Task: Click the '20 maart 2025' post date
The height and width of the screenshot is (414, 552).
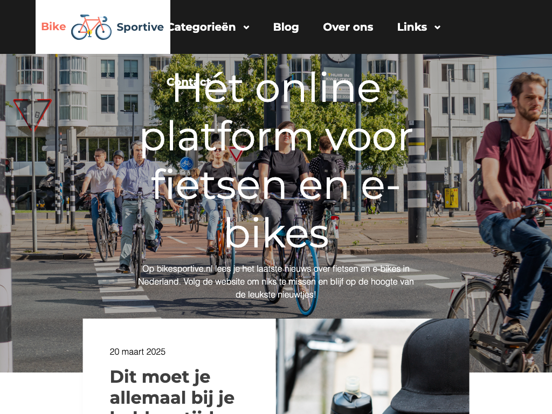Action: pyautogui.click(x=137, y=351)
